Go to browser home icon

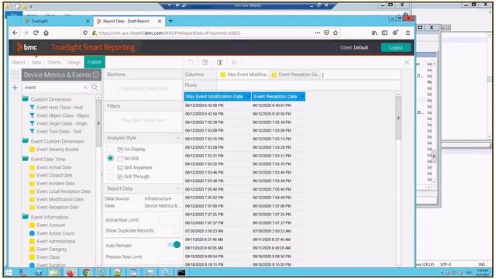pos(46,33)
